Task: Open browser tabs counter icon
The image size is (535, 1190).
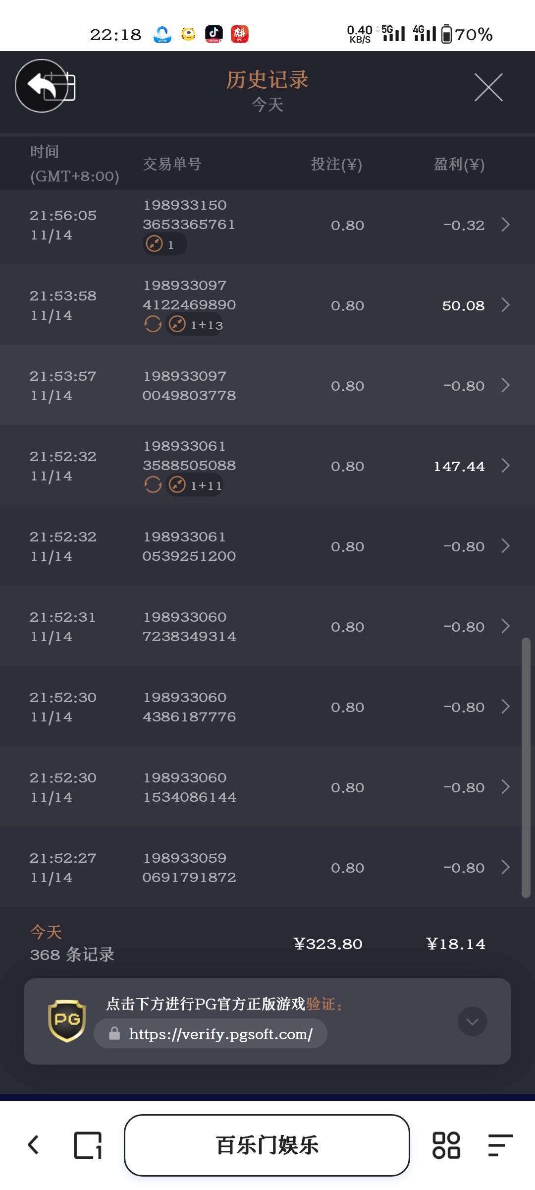Action: click(x=88, y=1145)
